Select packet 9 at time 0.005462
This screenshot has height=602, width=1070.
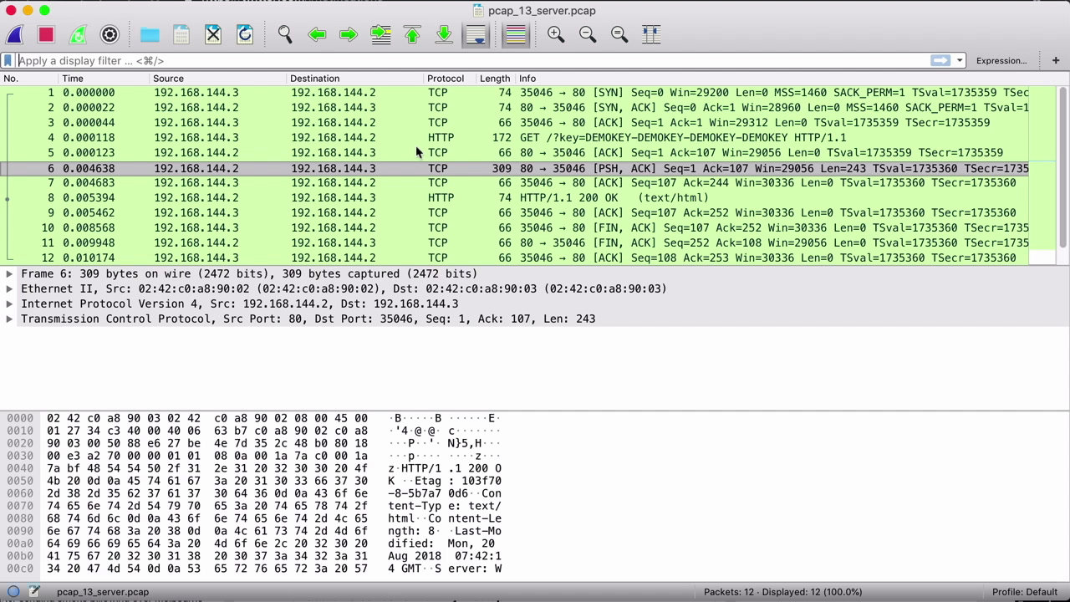point(515,213)
